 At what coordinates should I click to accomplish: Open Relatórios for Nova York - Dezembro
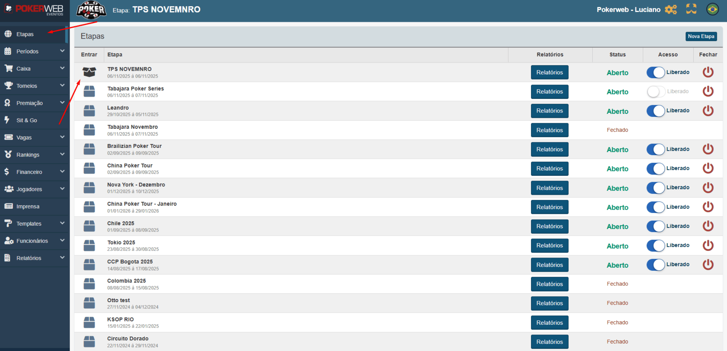tap(549, 188)
